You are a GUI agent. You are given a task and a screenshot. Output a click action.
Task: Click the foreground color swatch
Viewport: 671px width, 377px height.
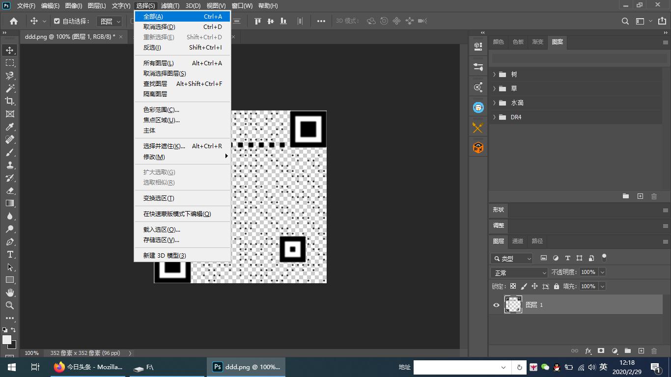pos(7,340)
